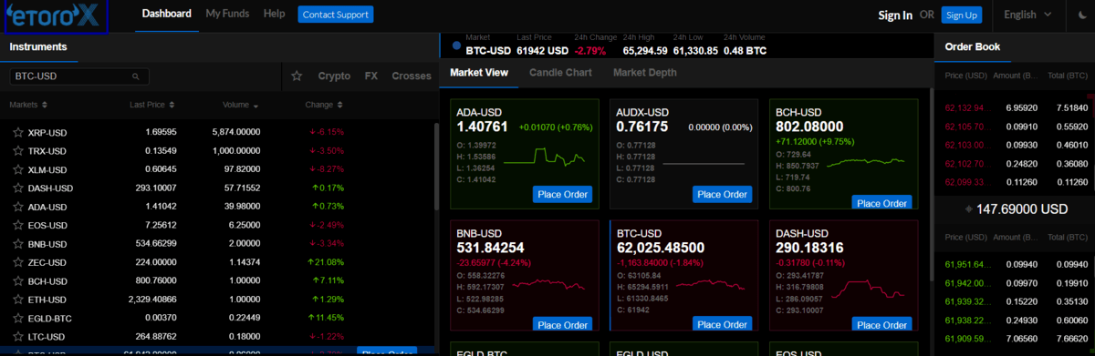
Task: Click the eToroX logo
Action: tap(56, 16)
